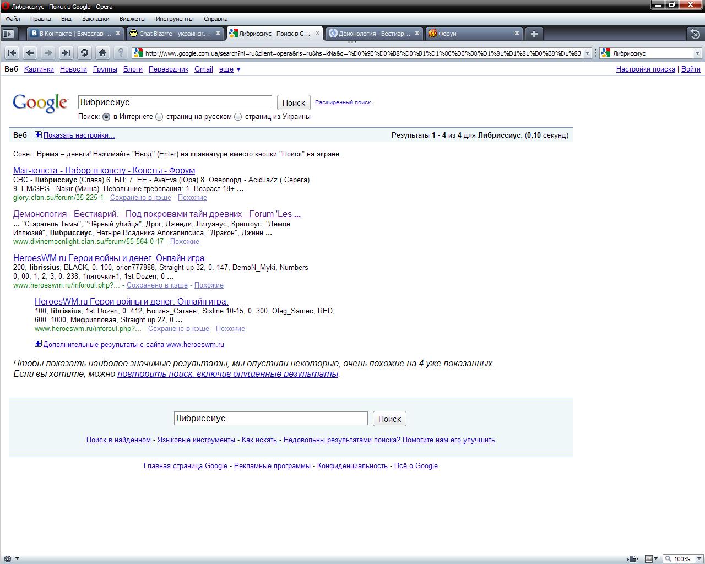Click the Fit to Width status icon
705x564 pixels.
pos(633,558)
